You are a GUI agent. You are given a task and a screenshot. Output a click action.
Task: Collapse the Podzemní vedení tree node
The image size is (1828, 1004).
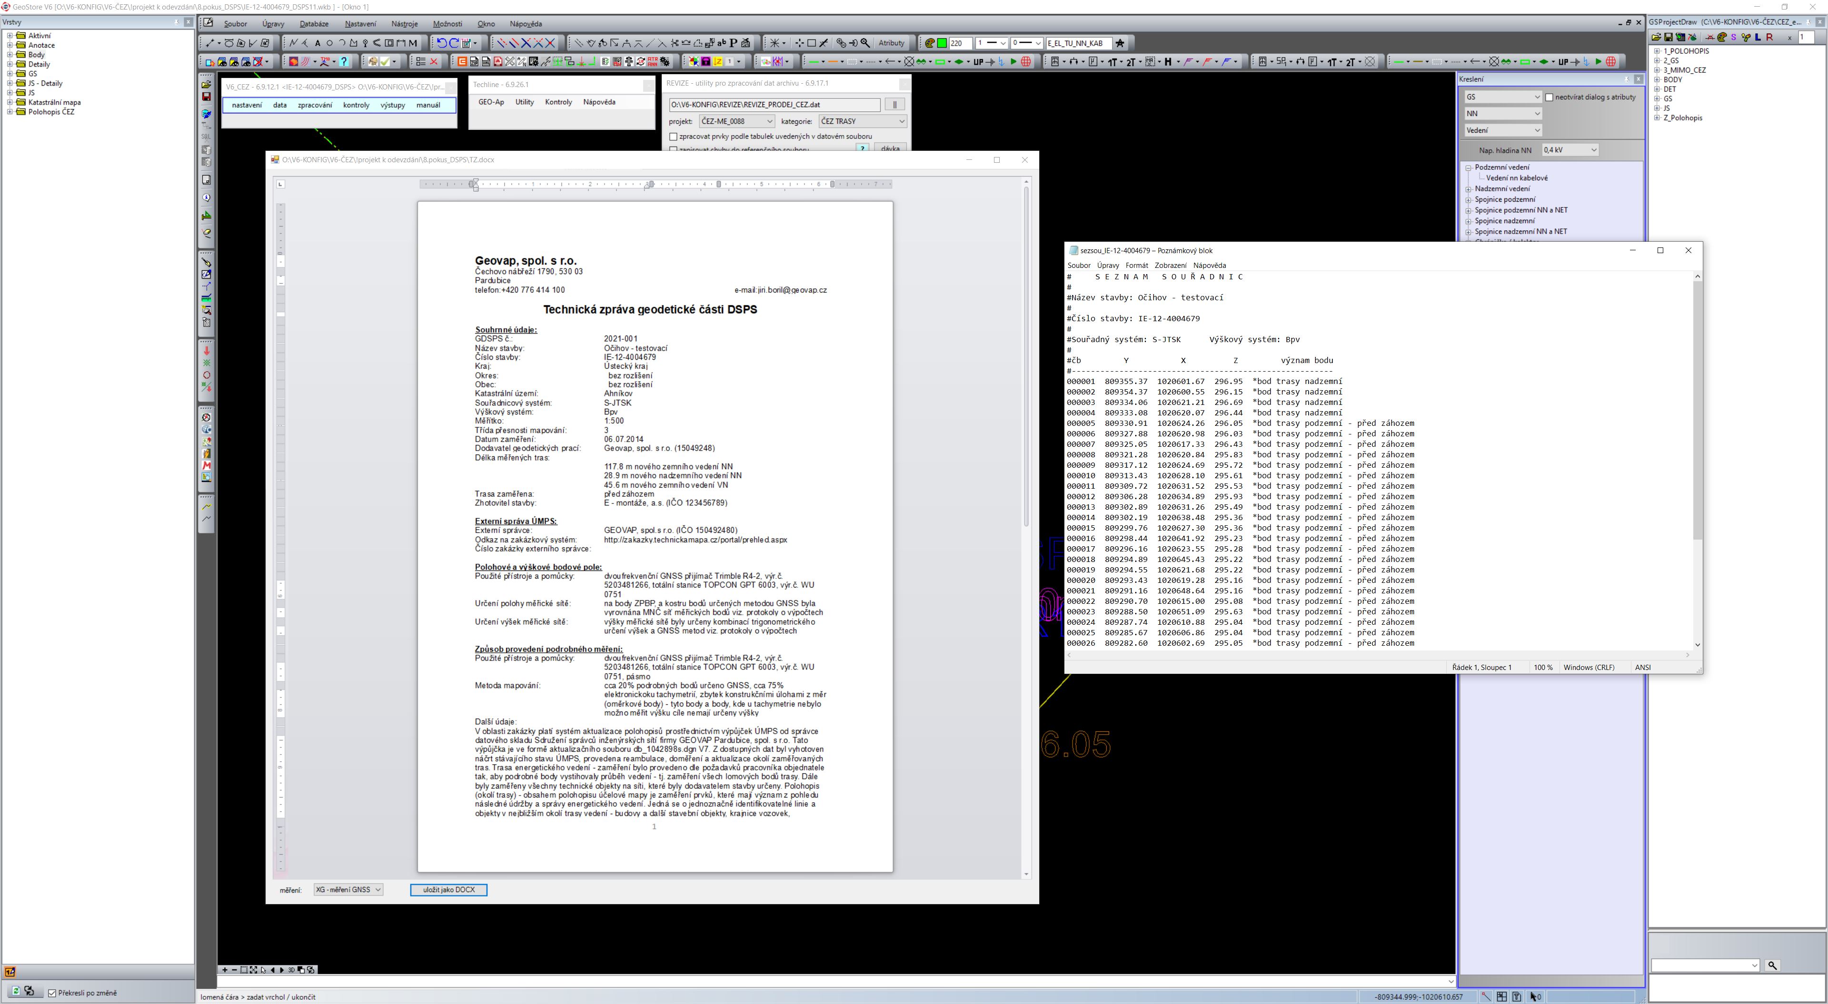coord(1468,167)
